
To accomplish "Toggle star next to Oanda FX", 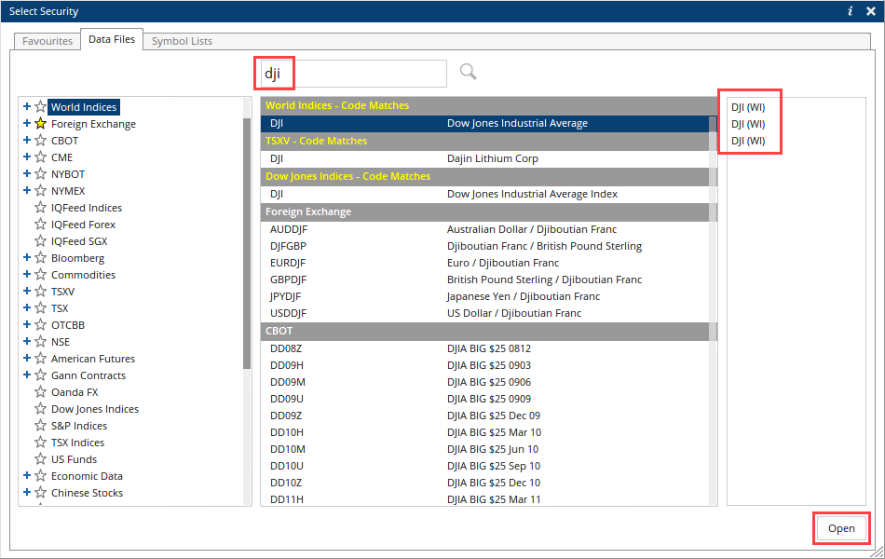I will [41, 392].
